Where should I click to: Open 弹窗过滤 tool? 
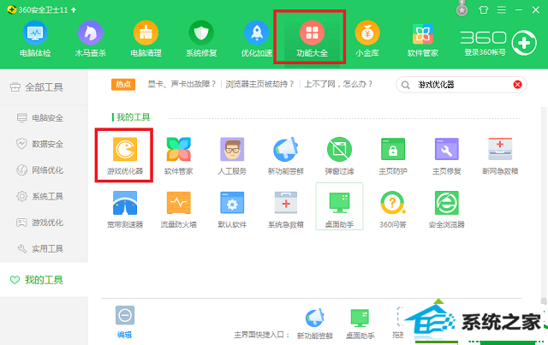point(339,156)
